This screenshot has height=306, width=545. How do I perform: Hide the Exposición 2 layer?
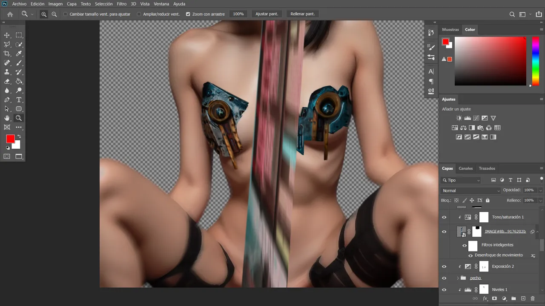pyautogui.click(x=444, y=266)
